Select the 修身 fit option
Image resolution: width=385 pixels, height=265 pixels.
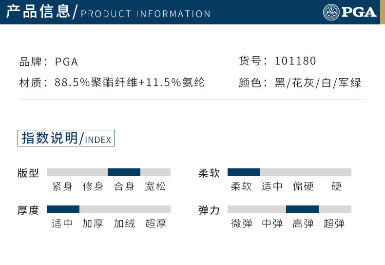(93, 186)
